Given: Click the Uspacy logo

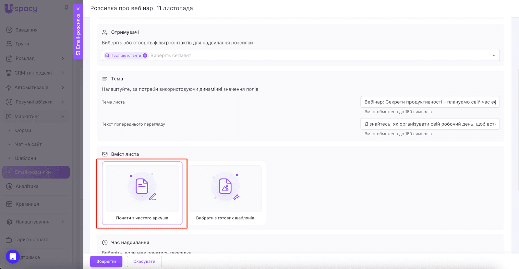Looking at the screenshot, I should pyautogui.click(x=21, y=8).
